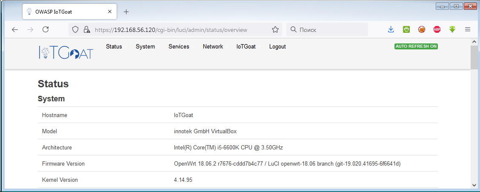Click the URL address bar
The height and width of the screenshot is (192, 480).
174,30
